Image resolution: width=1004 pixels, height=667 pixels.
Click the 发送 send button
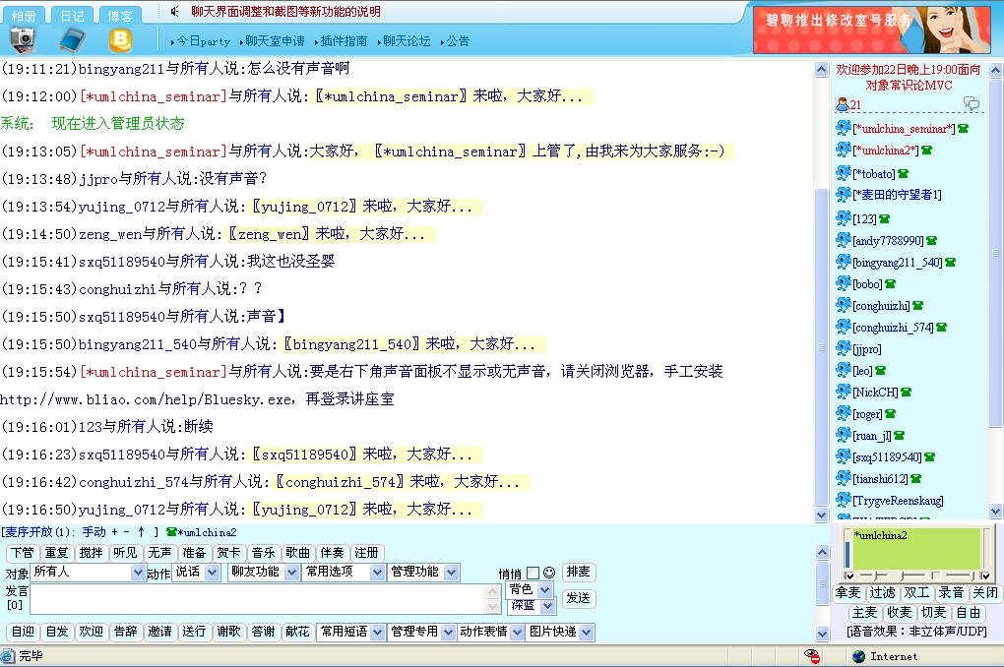[x=578, y=598]
